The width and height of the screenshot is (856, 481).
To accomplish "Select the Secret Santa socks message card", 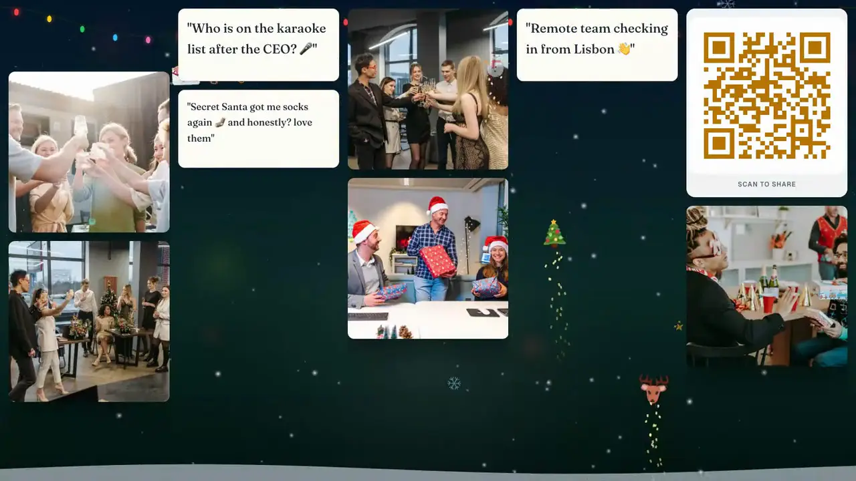I will pyautogui.click(x=258, y=129).
